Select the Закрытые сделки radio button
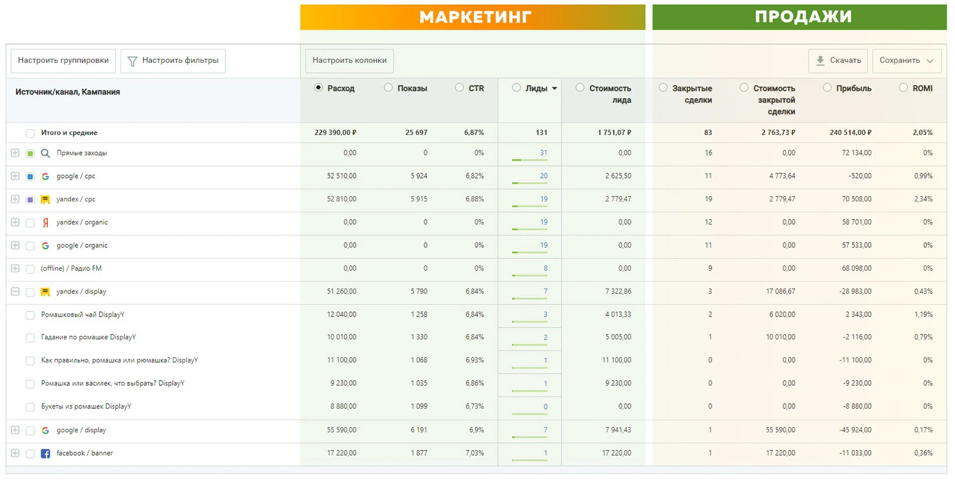Screen dimensions: 955x483 [x=663, y=88]
